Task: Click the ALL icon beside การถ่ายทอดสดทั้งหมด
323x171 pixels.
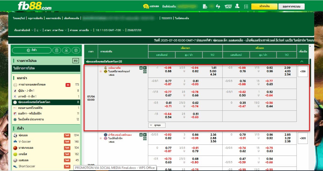Action: click(15, 85)
